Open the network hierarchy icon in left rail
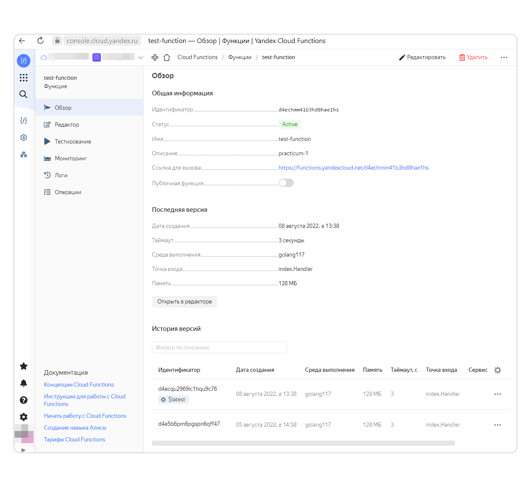The width and height of the screenshot is (531, 487). pos(24,154)
